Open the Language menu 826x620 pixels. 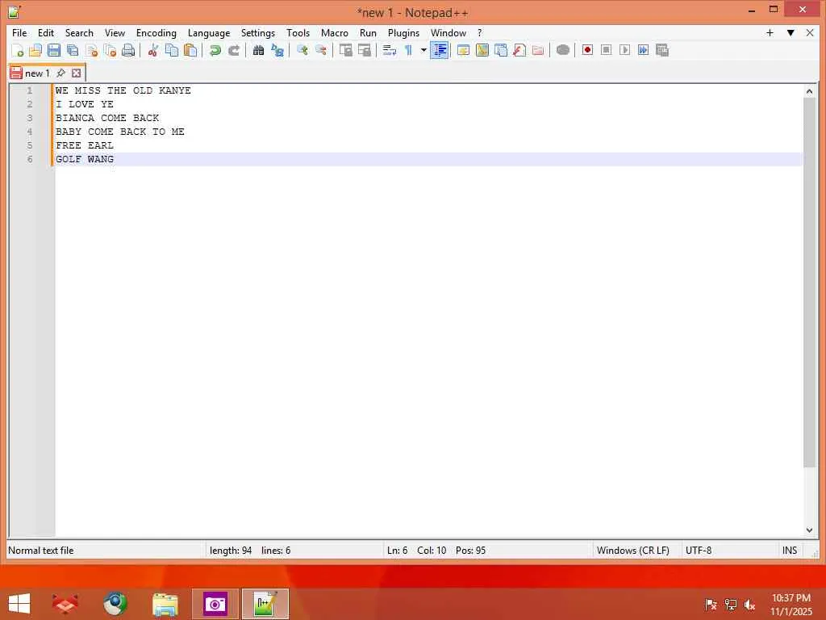(x=209, y=32)
